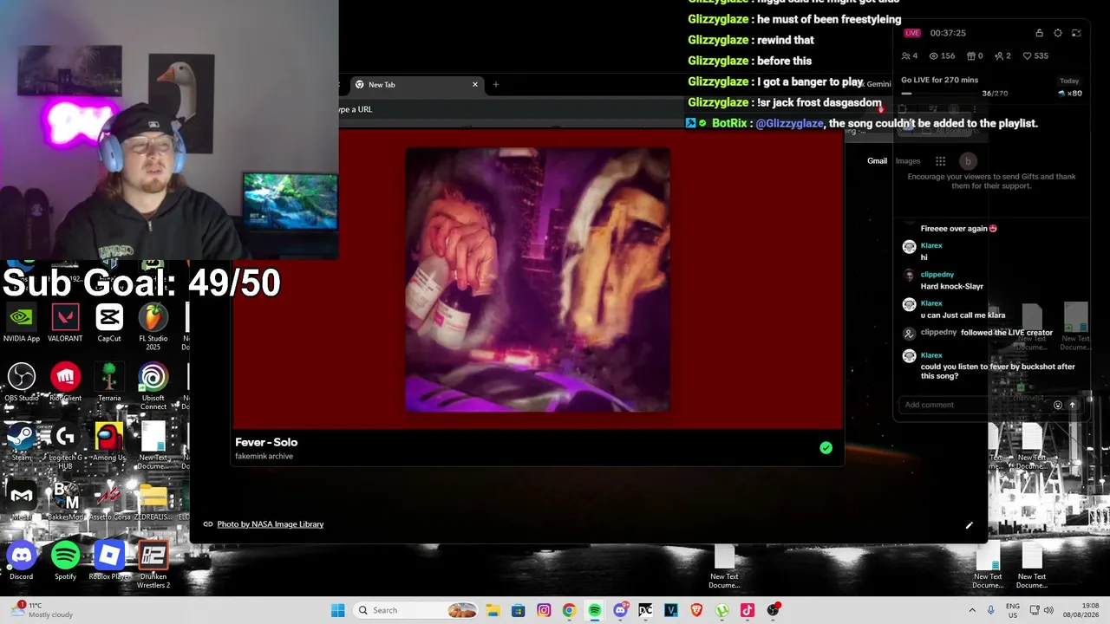Click the browser URL address bar
This screenshot has height=624, width=1110.
512,109
